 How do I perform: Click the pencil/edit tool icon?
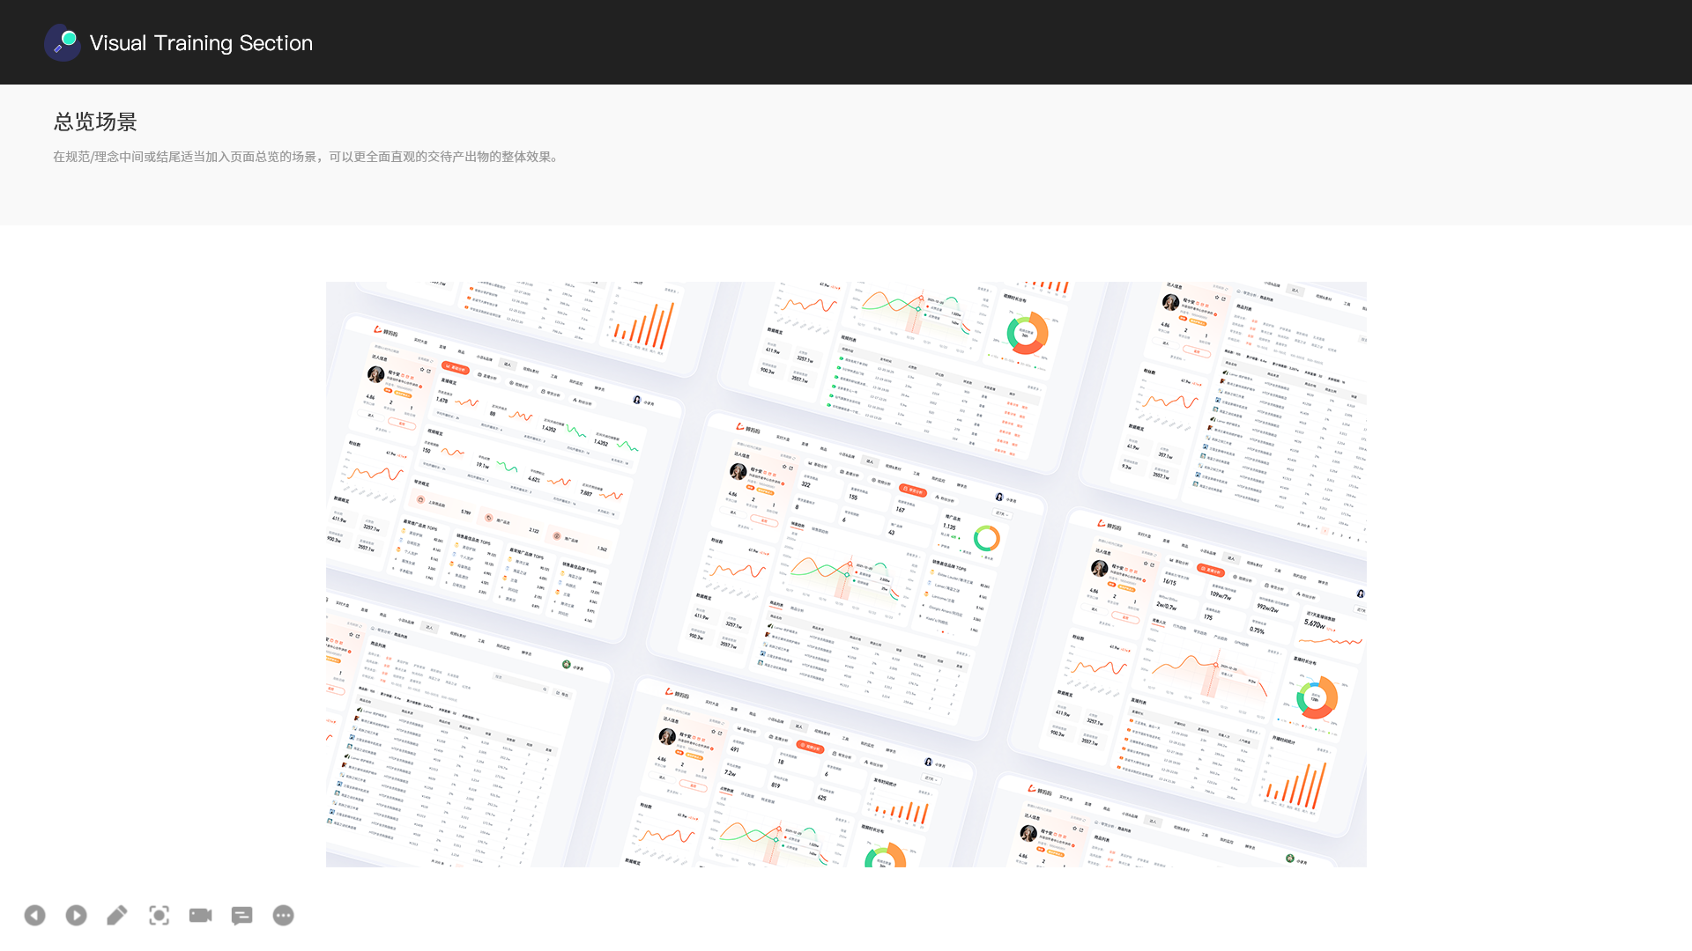click(x=116, y=915)
